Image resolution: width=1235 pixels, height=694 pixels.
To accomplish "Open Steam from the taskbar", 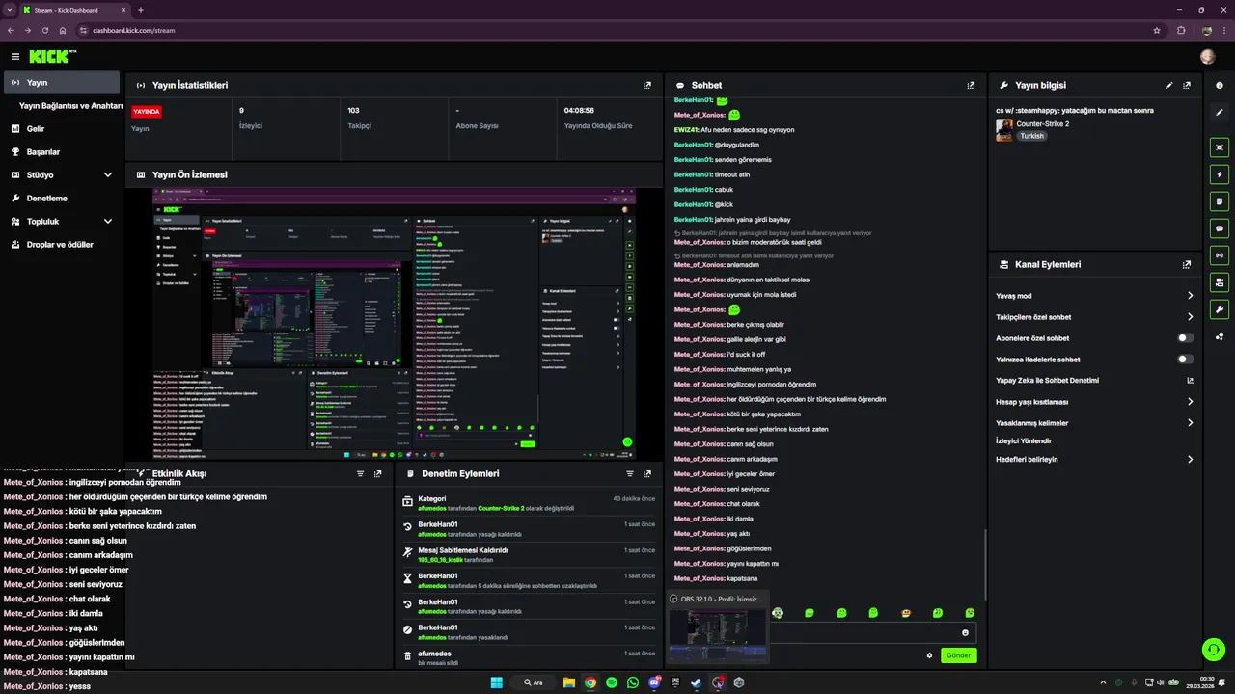I will coord(697,682).
